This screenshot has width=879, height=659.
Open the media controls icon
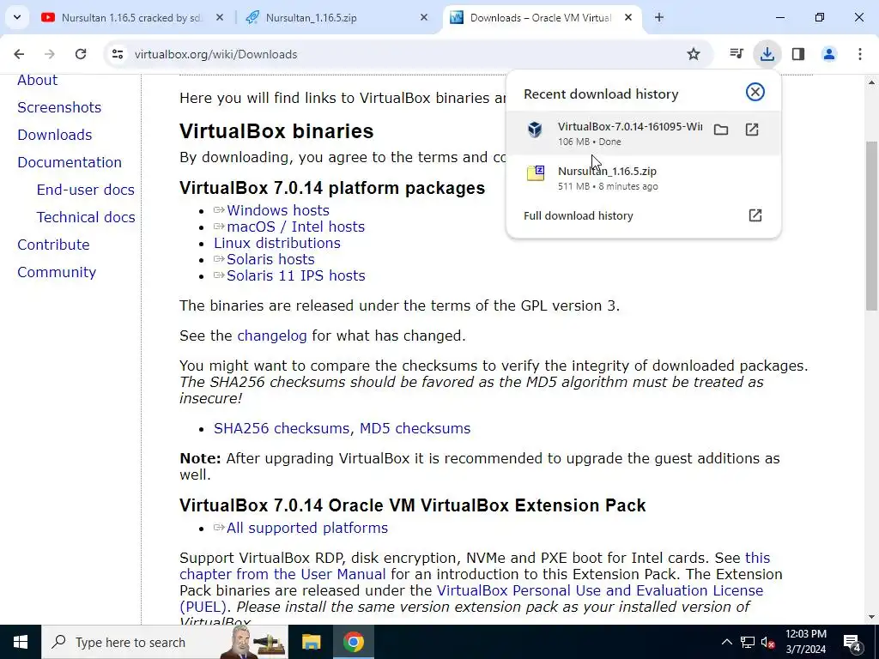[736, 54]
